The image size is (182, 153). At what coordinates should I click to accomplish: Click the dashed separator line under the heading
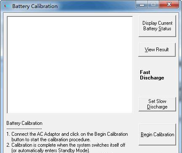(x=24, y=129)
